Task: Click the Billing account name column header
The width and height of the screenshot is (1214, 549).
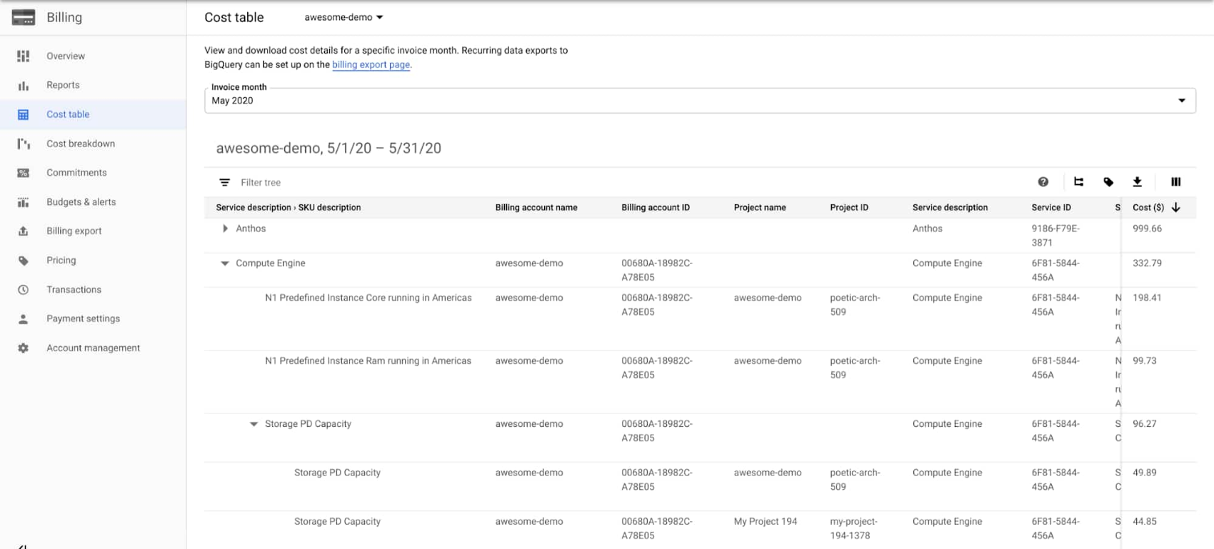Action: (x=536, y=208)
